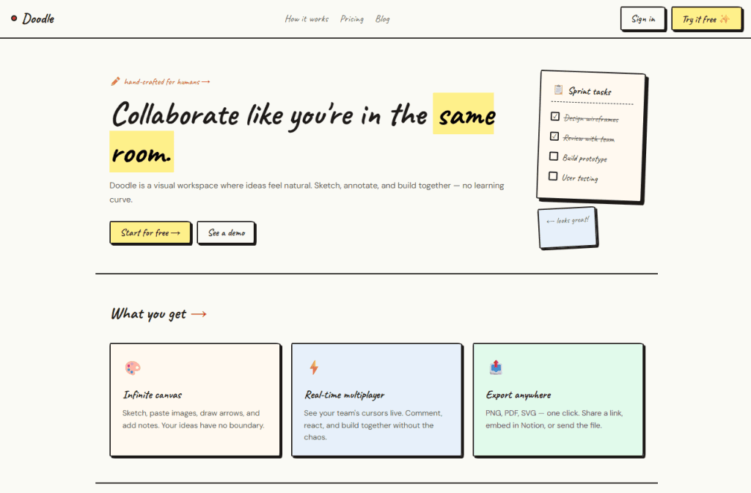Open the See a demo button

tap(226, 233)
